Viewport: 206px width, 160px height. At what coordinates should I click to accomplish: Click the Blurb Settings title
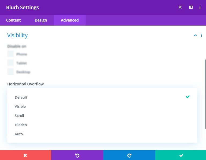23,7
